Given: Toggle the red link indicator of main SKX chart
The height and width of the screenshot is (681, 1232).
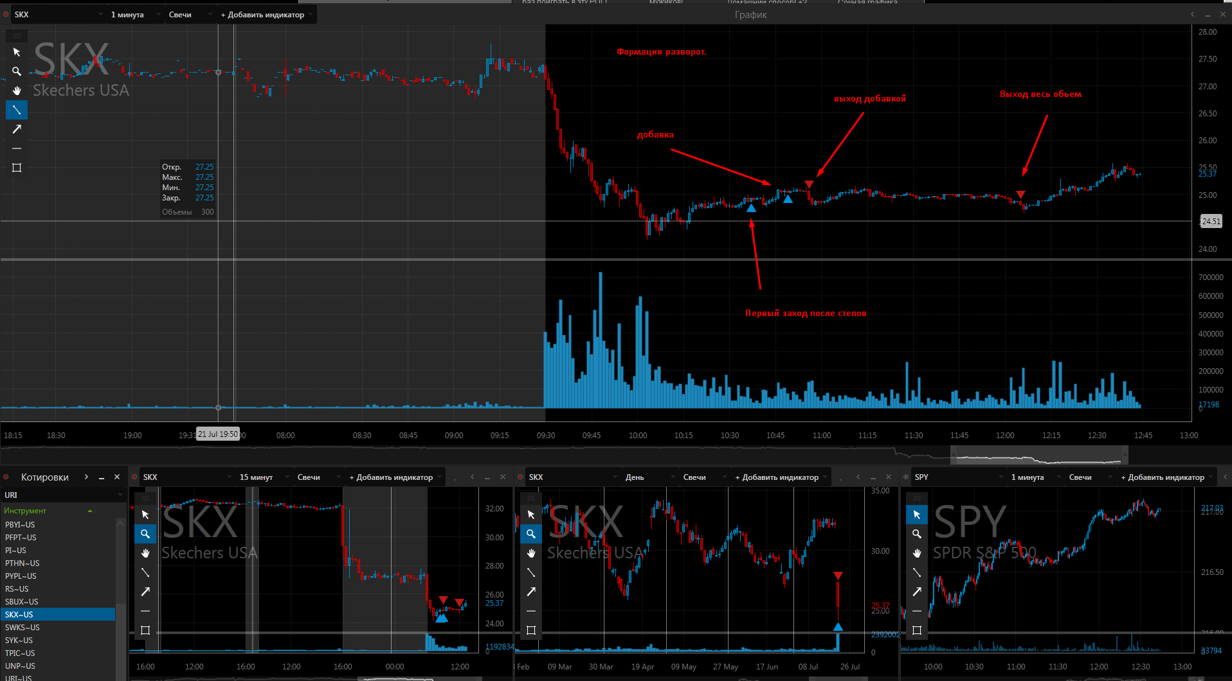Looking at the screenshot, I should tap(6, 14).
